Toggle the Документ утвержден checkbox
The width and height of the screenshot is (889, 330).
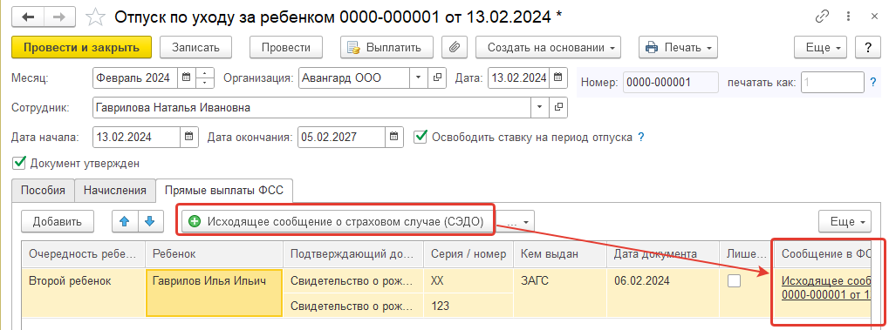(18, 163)
